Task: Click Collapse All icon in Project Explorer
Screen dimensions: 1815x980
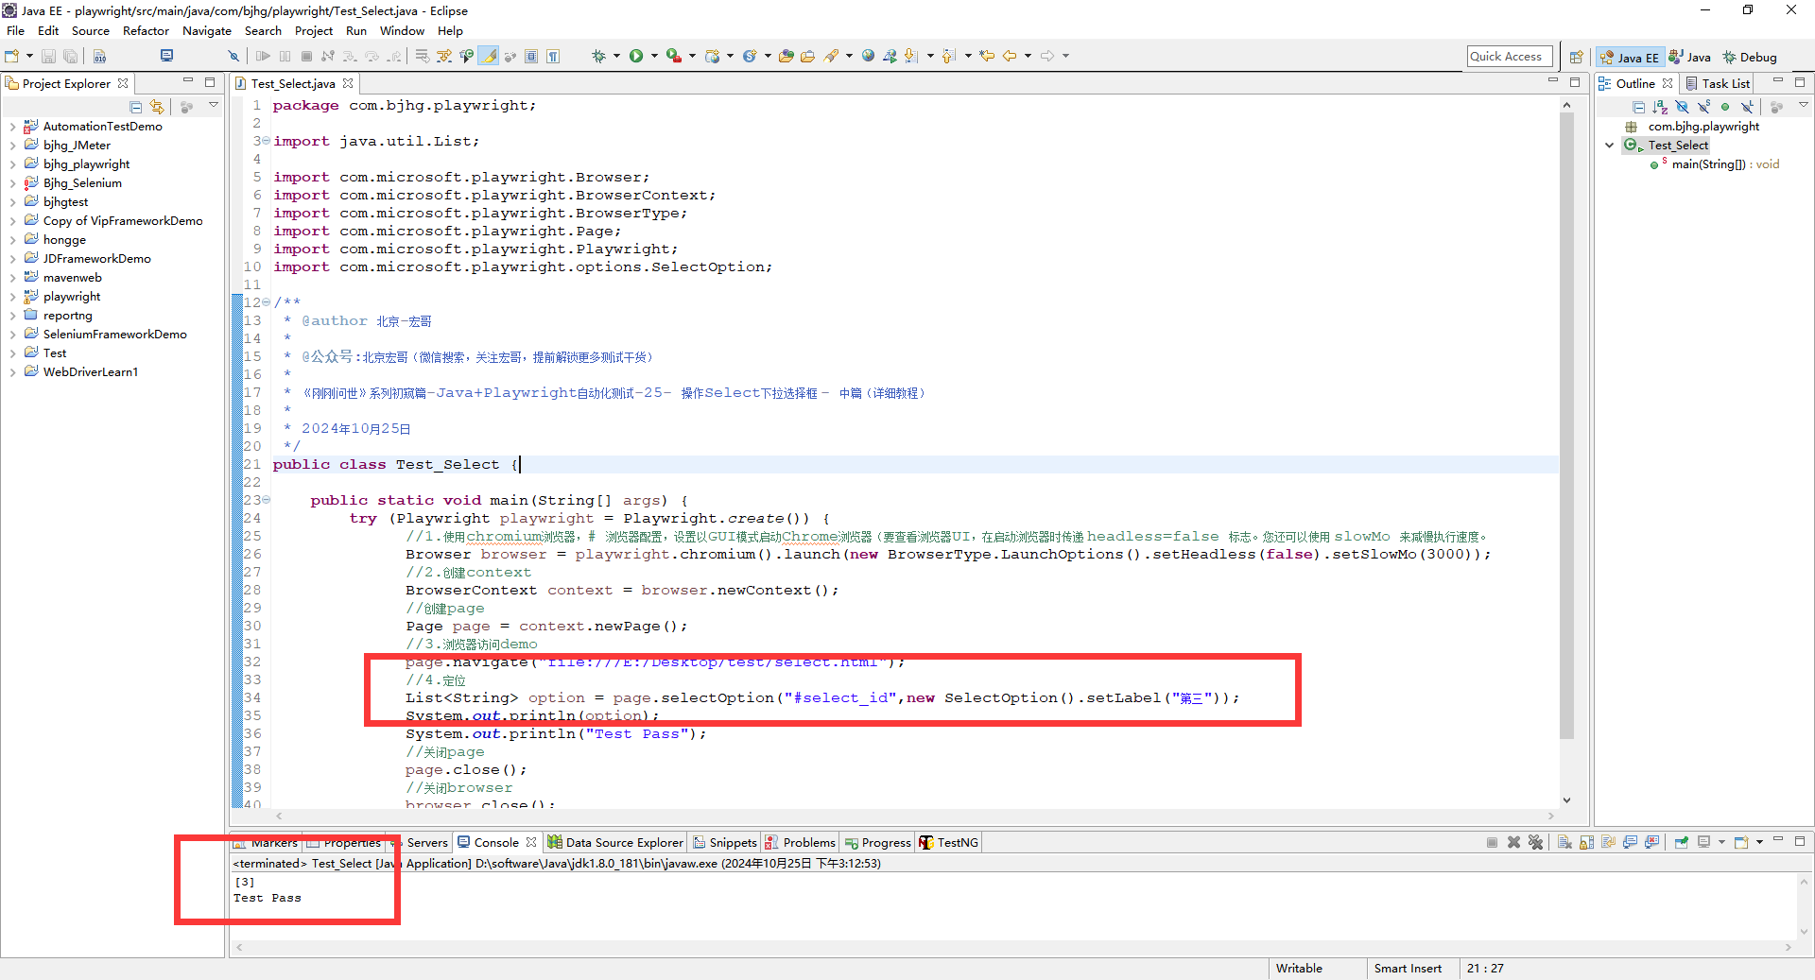Action: (x=136, y=107)
